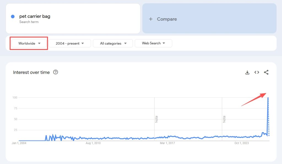Change the Web Search type dropdown

(x=153, y=43)
